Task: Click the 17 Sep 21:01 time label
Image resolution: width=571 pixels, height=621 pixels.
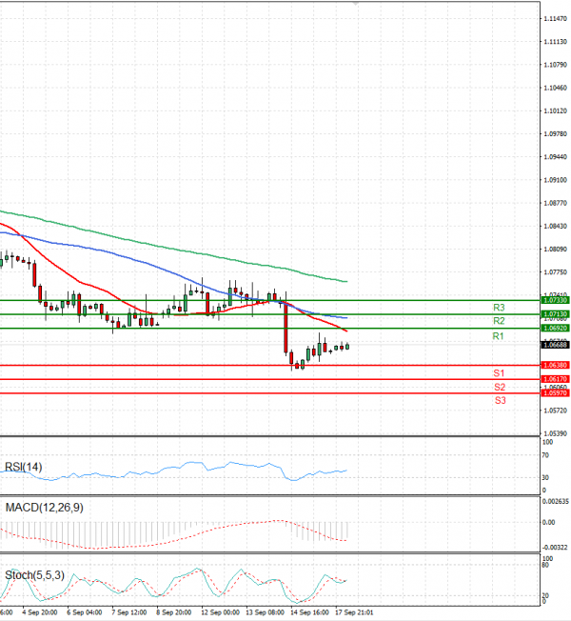Action: point(354,612)
